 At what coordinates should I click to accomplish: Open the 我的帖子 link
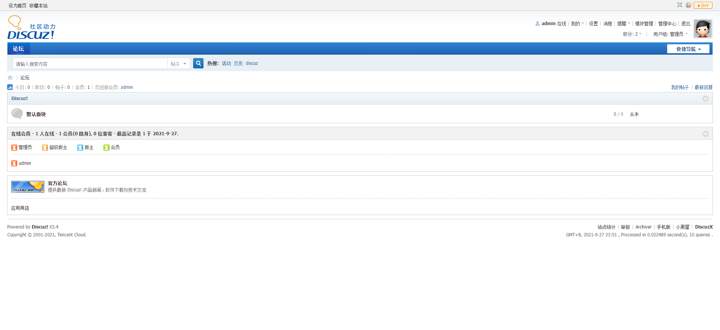[680, 87]
